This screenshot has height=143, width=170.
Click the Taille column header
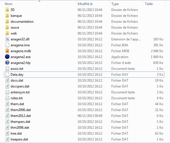pos(149,4)
